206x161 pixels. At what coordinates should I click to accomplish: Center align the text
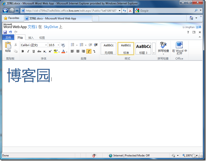click(x=78, y=51)
